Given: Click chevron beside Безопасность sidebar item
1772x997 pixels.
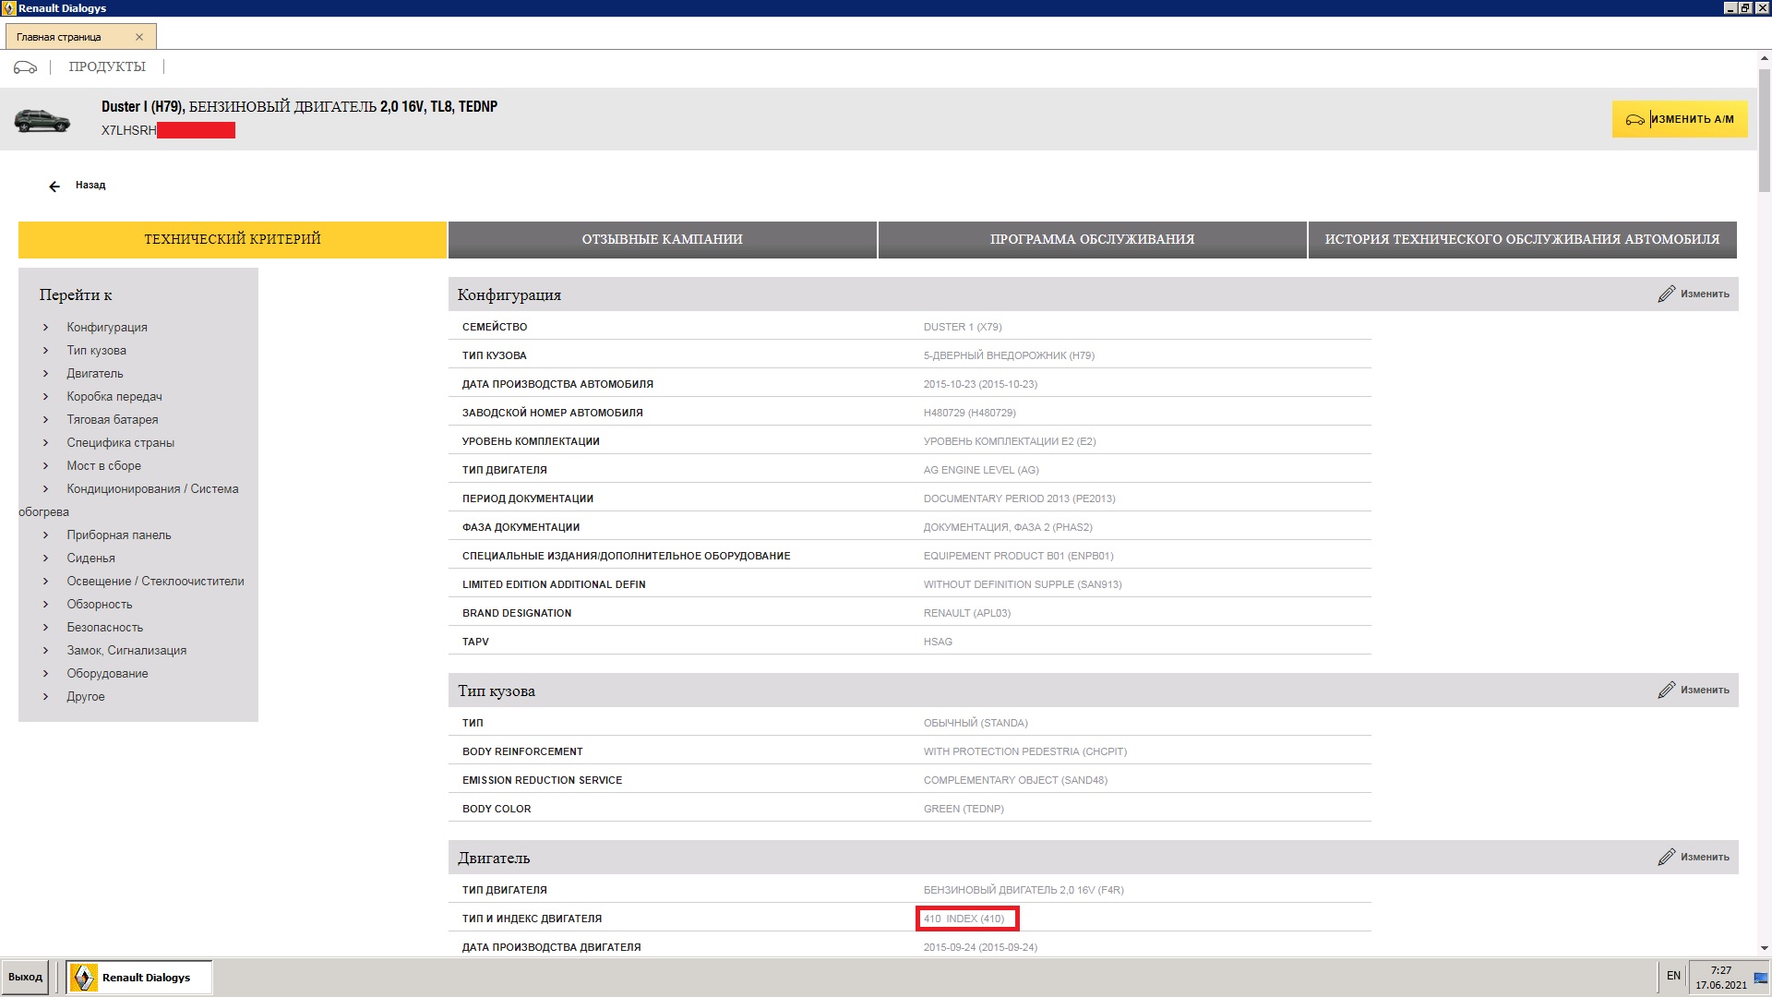Looking at the screenshot, I should [x=45, y=627].
